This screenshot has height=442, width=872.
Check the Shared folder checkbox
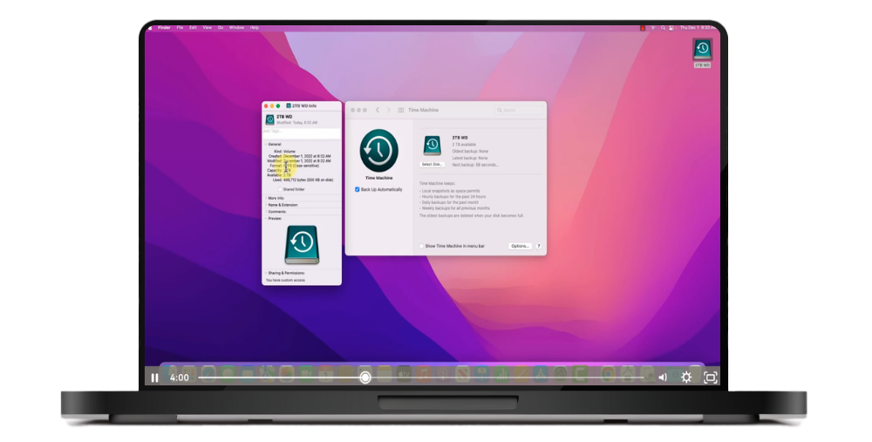pos(280,189)
